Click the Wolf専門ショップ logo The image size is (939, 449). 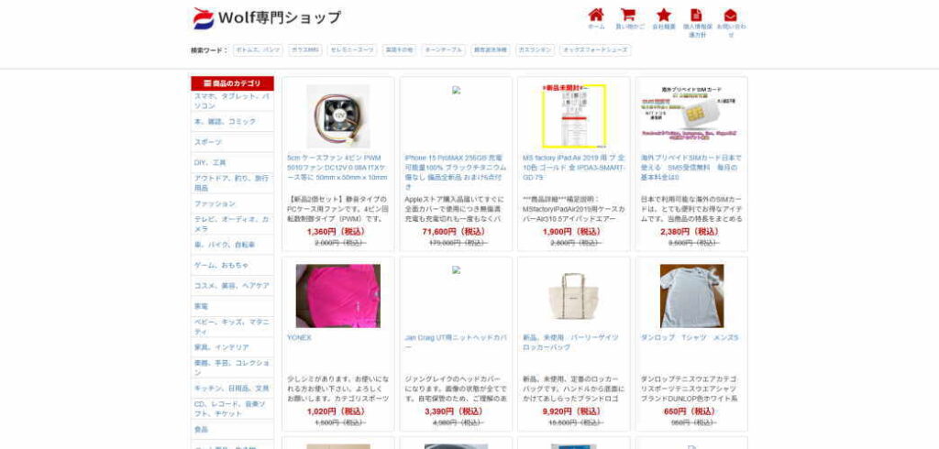tap(267, 18)
